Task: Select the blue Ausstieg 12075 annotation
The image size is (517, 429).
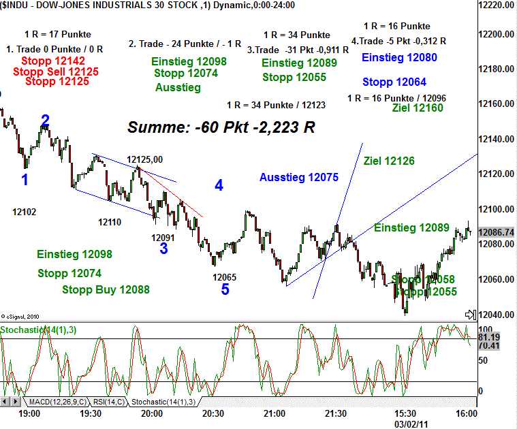Action: click(298, 177)
